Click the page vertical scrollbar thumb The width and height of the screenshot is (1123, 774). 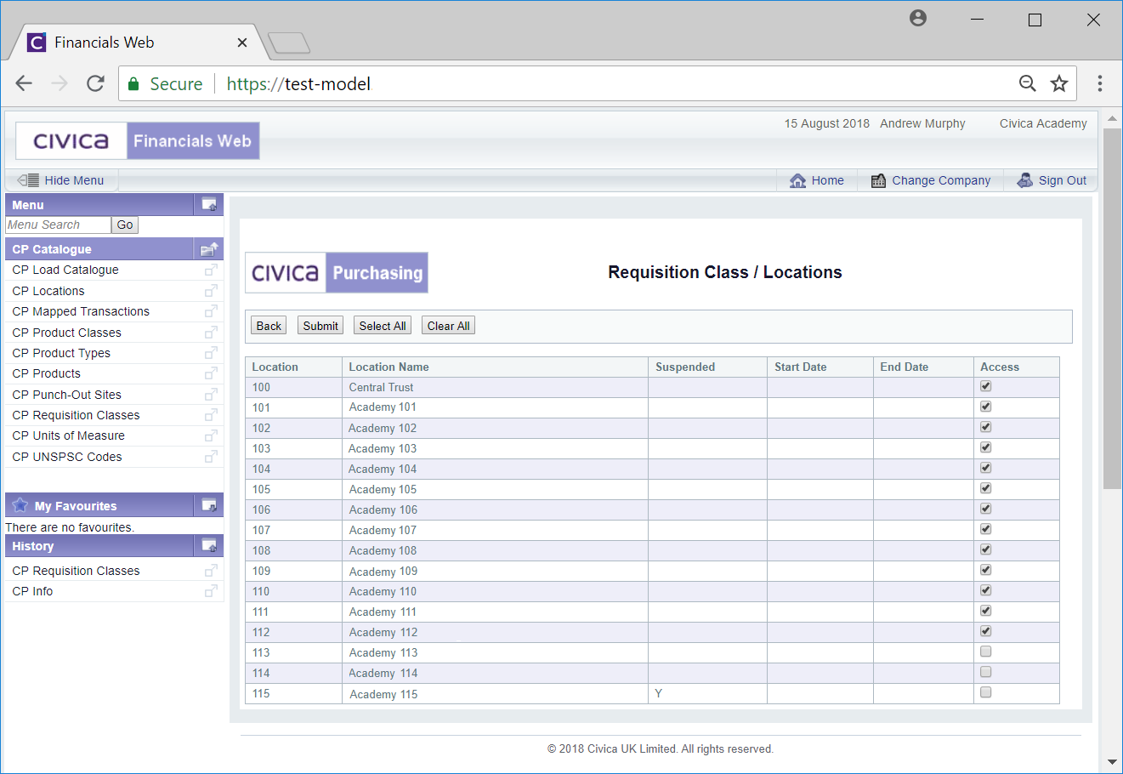point(1112,308)
